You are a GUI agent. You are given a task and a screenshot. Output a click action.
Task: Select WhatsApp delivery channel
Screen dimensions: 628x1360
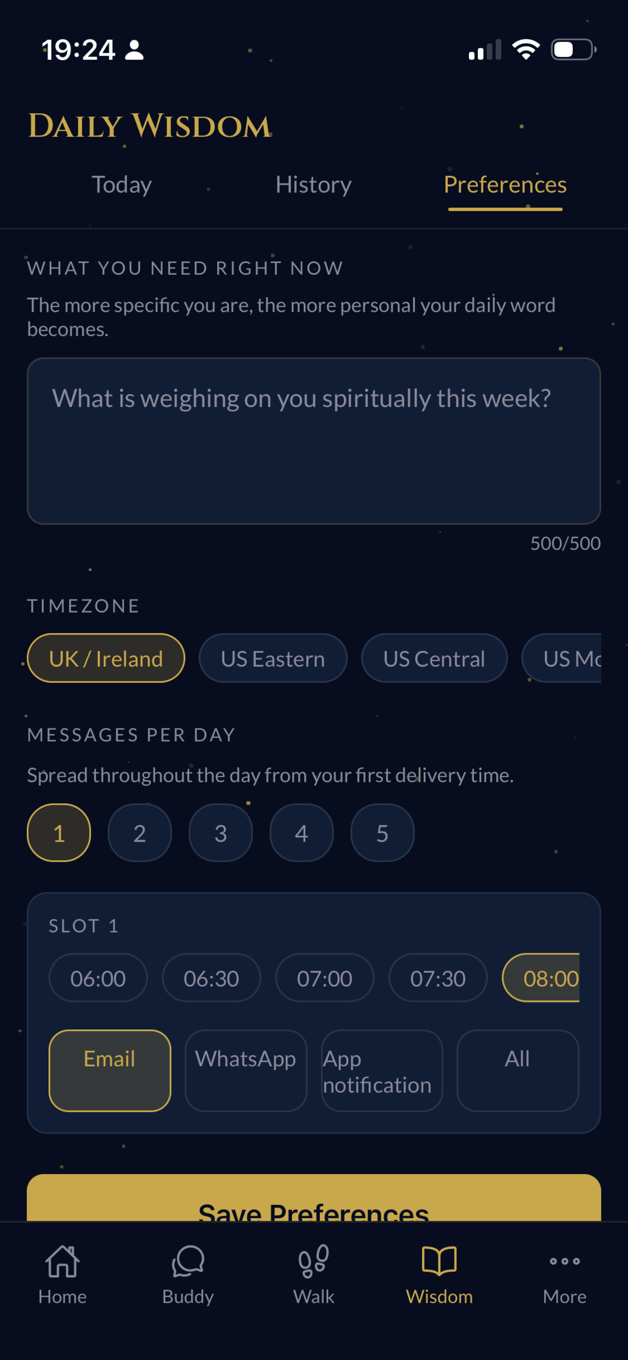246,1071
